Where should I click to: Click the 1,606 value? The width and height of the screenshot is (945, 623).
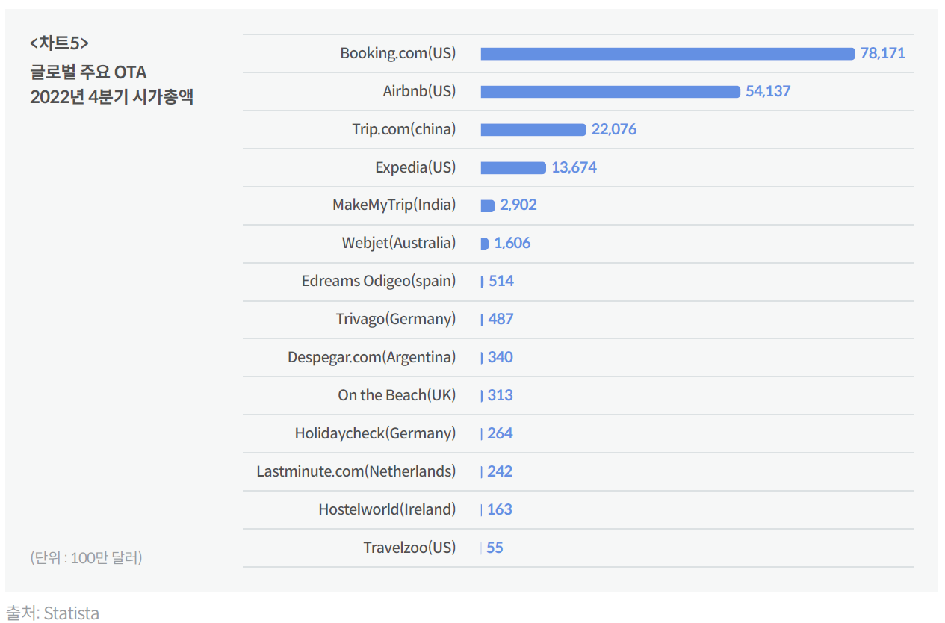pyautogui.click(x=512, y=243)
